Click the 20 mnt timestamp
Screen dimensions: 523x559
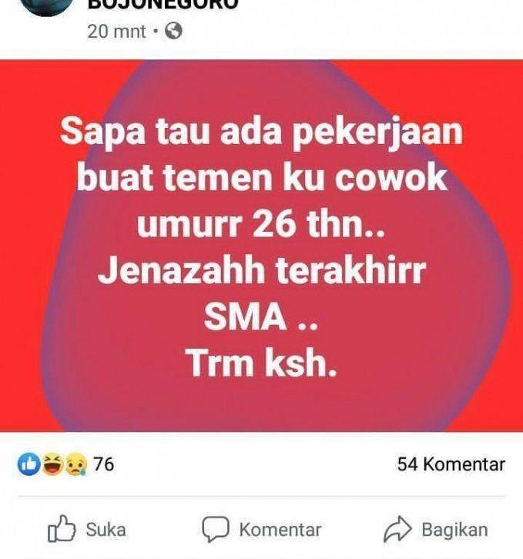[x=116, y=32]
